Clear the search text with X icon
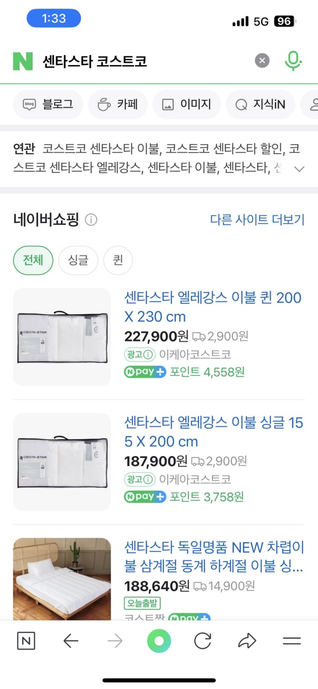This screenshot has height=689, width=318. coord(262,61)
